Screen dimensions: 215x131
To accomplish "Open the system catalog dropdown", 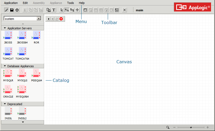I will tap(39, 19).
